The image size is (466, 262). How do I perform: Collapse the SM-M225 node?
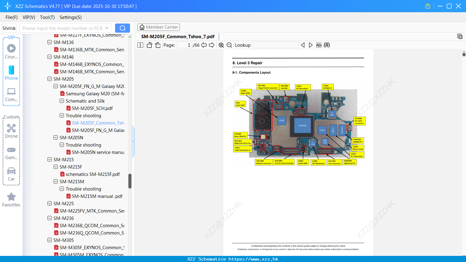[x=50, y=203]
